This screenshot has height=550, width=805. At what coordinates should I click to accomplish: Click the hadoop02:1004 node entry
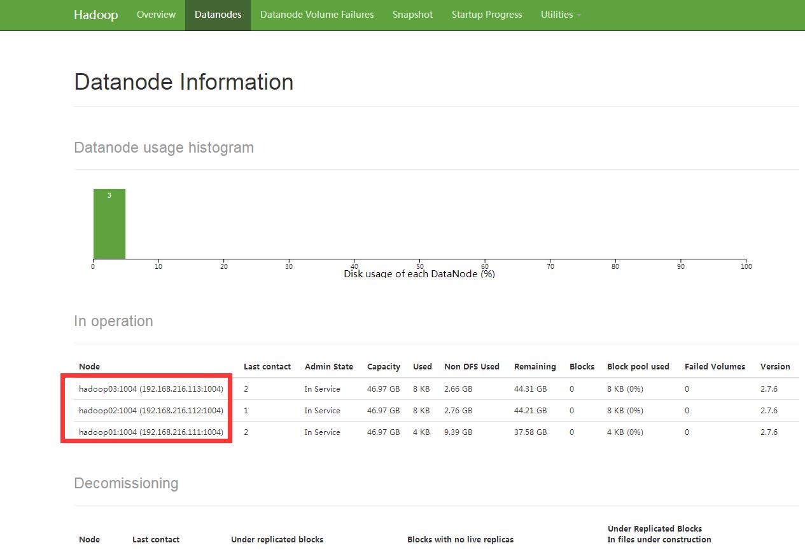point(151,411)
